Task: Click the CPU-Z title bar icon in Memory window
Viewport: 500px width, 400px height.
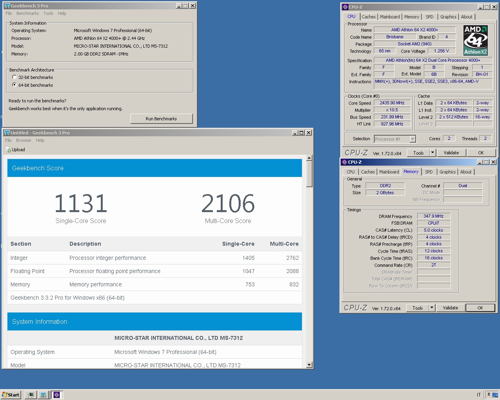Action: 344,162
